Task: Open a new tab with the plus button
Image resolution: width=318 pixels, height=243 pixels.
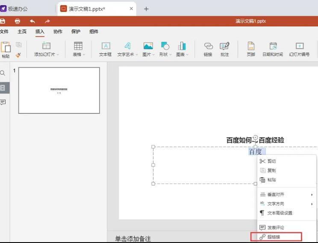Action: click(146, 9)
